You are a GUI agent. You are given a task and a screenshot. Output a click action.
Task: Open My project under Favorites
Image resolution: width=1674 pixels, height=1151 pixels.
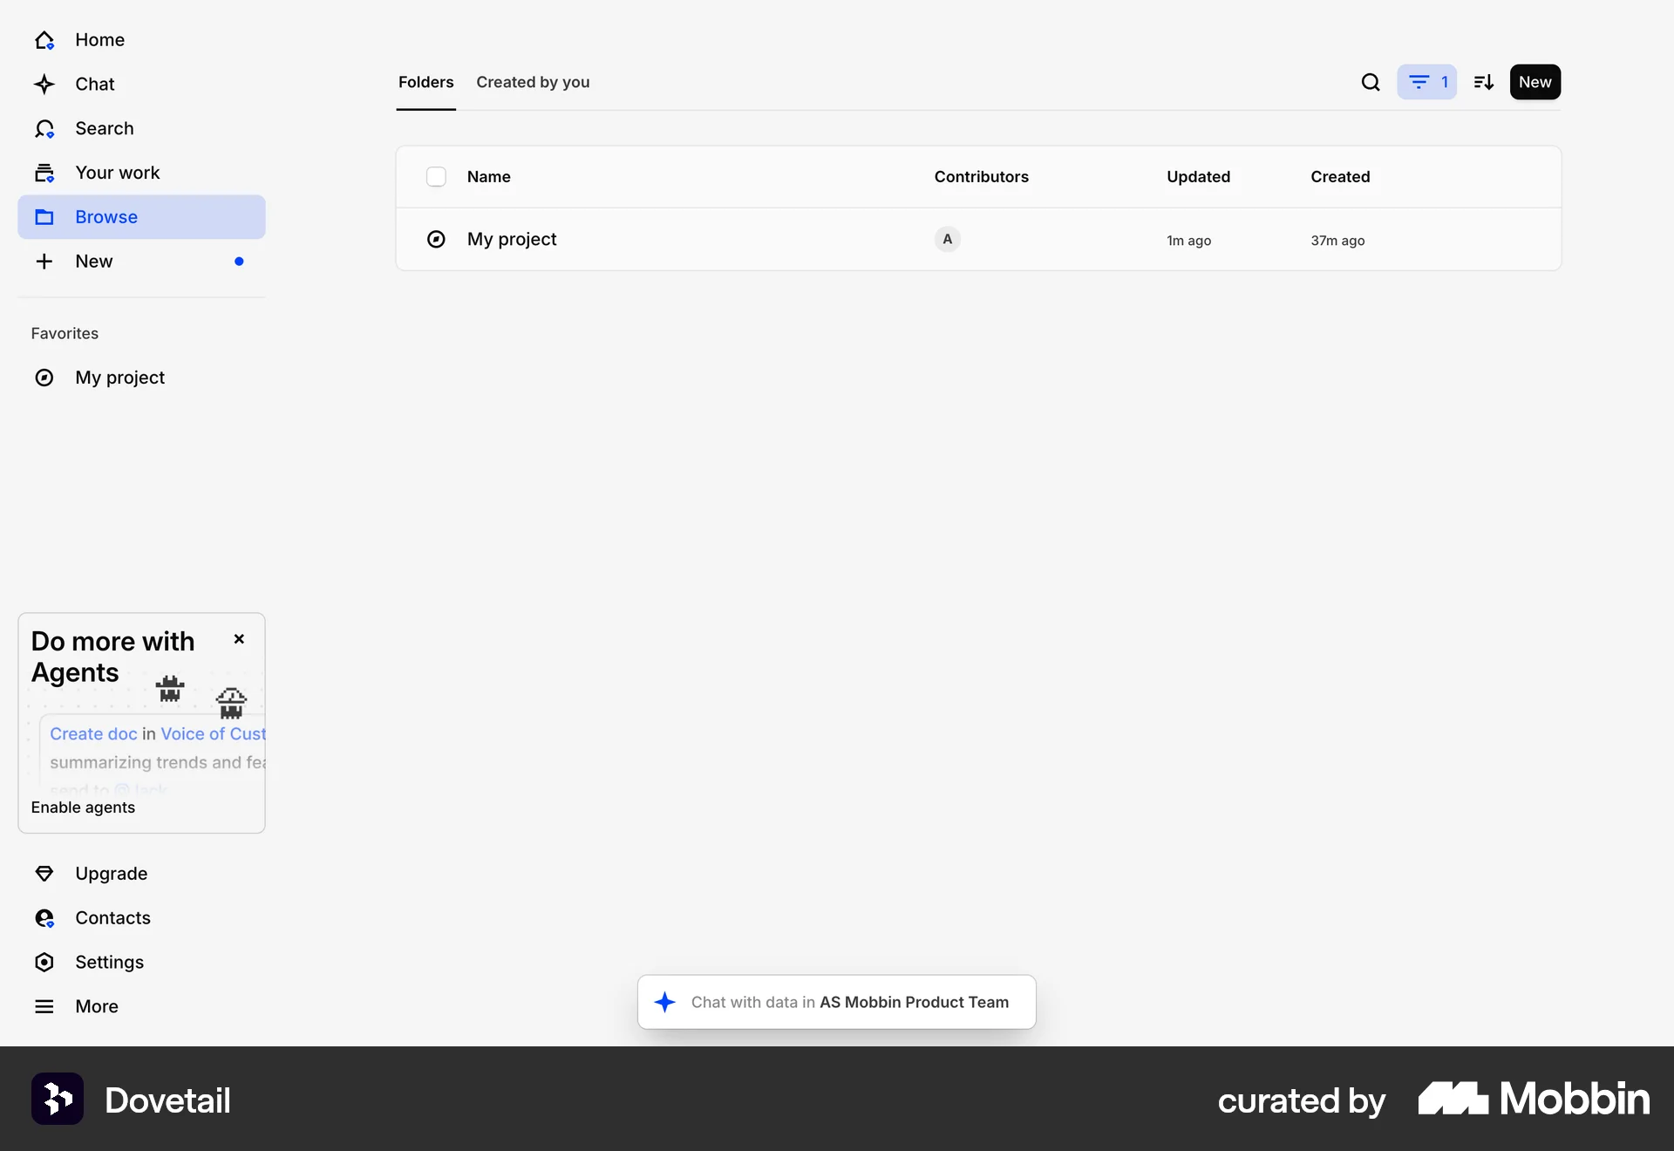(119, 378)
